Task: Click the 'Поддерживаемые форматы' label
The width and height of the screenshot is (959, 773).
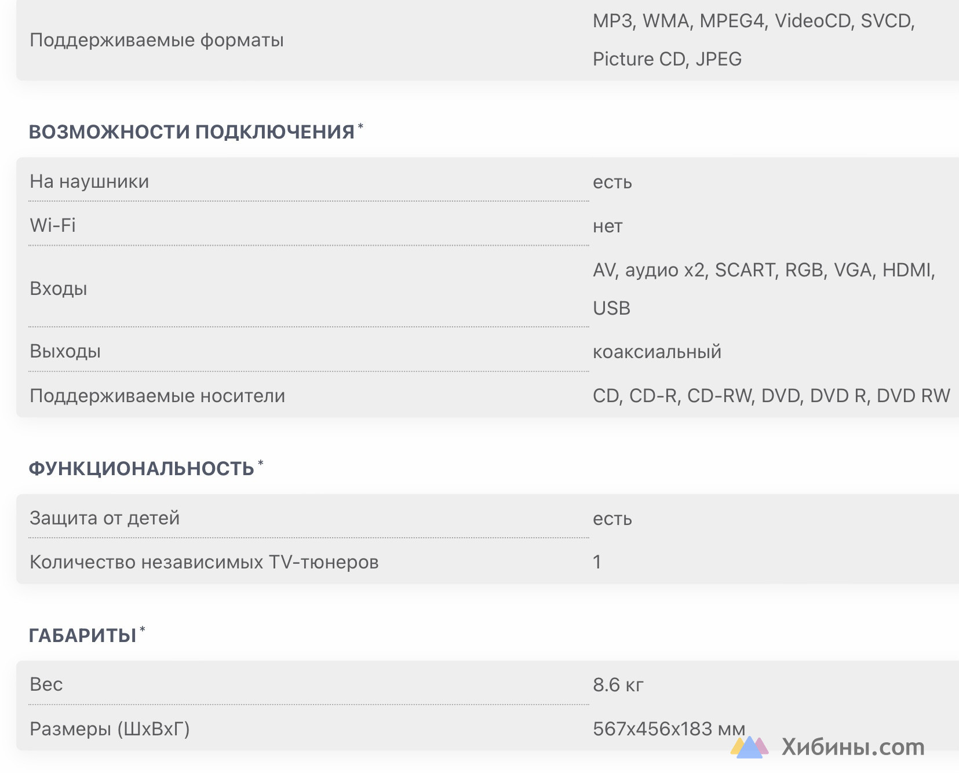Action: tap(156, 40)
